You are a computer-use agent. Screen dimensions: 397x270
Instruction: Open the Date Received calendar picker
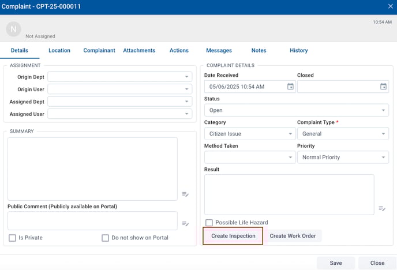point(290,87)
